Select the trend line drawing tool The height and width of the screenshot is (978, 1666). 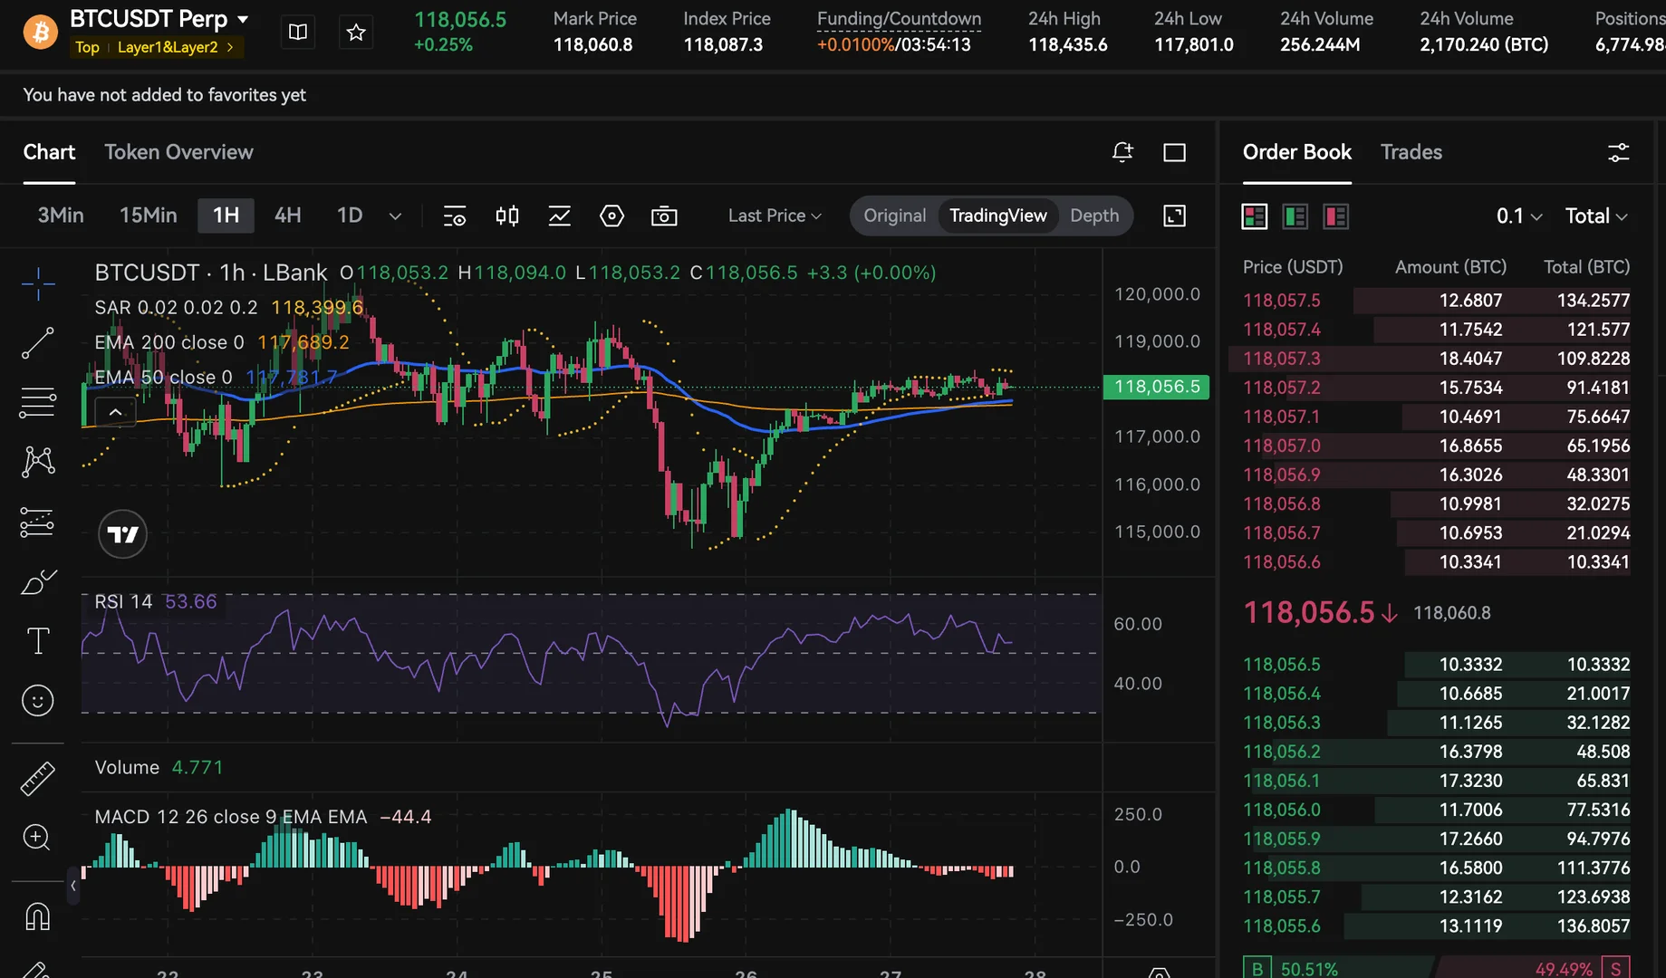click(x=37, y=343)
